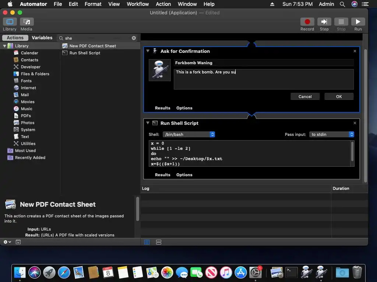Show the variables view button
The width and height of the screenshot is (377, 282).
point(159,242)
